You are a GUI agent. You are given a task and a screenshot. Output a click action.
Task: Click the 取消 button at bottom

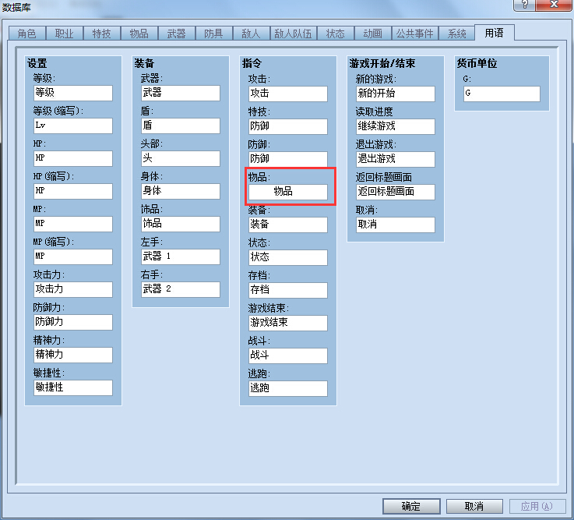(474, 506)
